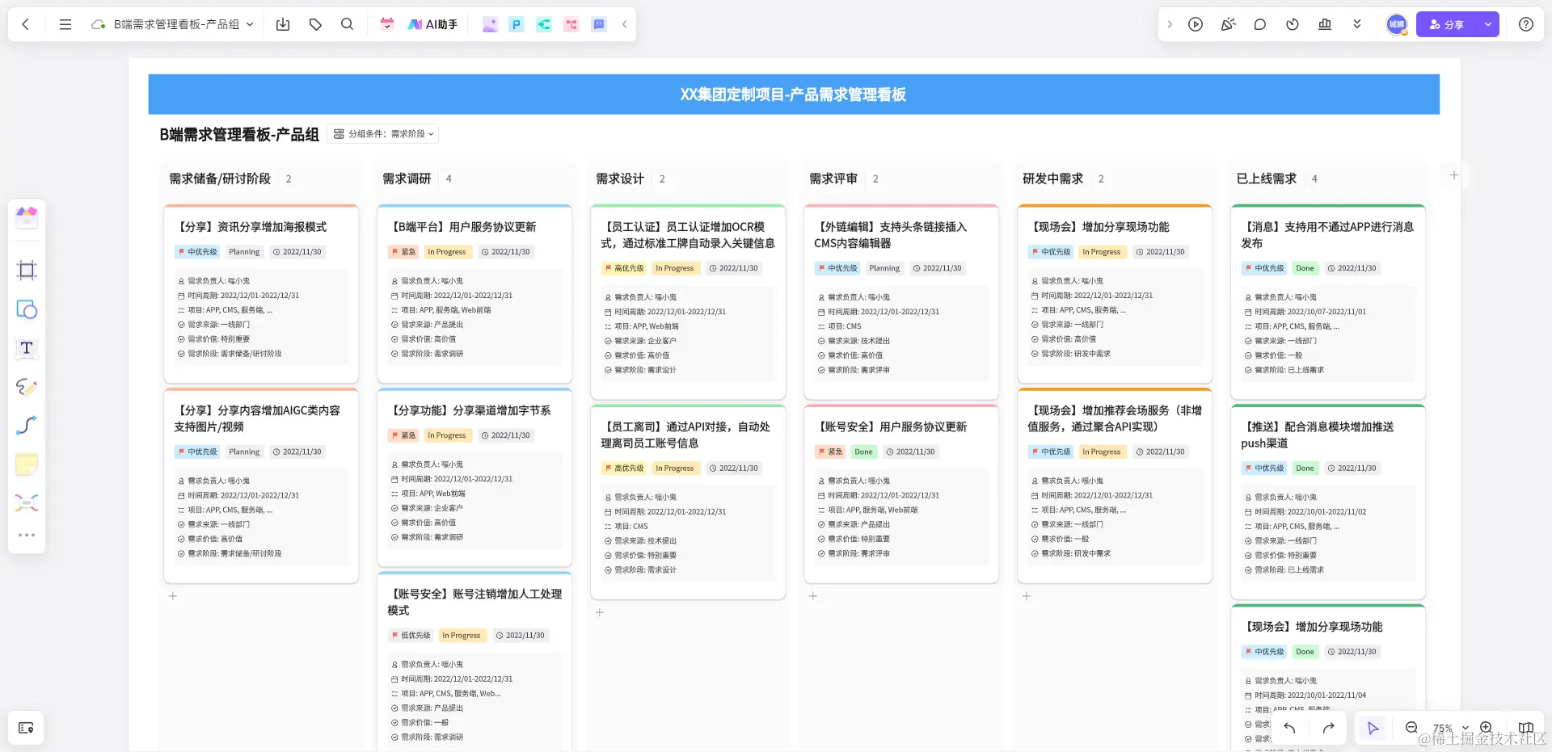Open the search icon in the top toolbar
The width and height of the screenshot is (1552, 752).
(347, 24)
